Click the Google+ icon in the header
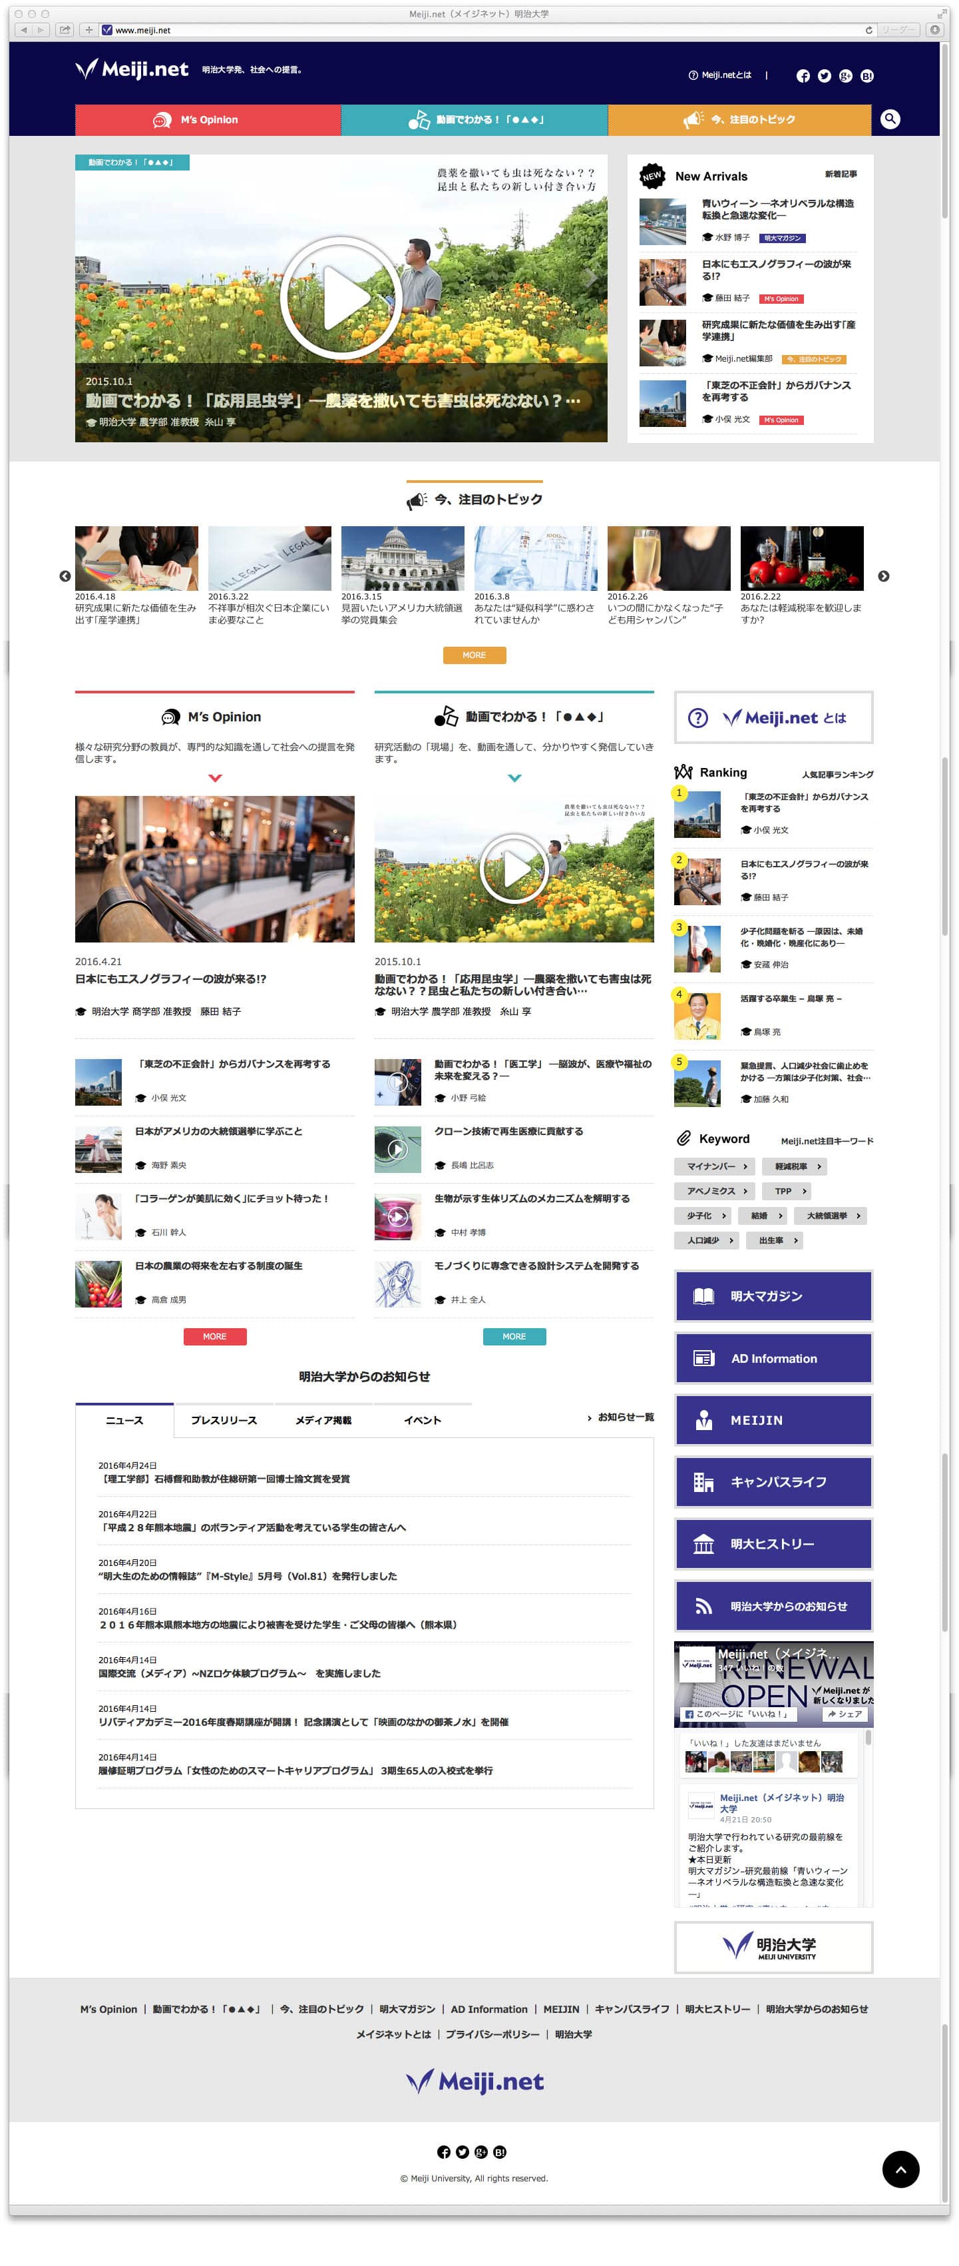959x2266 pixels. click(846, 76)
